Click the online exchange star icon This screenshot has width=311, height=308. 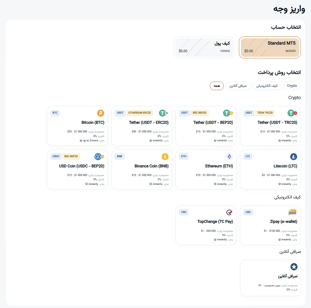click(x=293, y=267)
